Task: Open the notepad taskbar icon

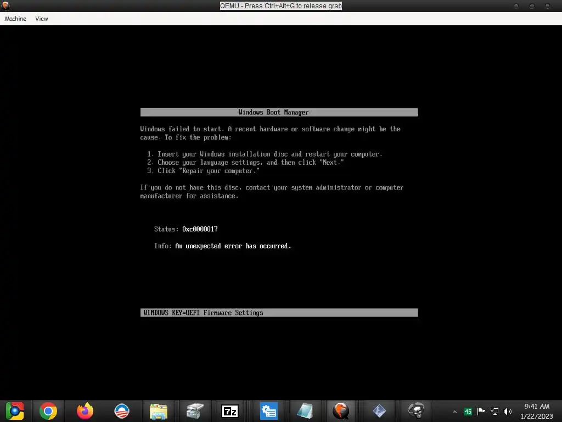Action: [305, 411]
